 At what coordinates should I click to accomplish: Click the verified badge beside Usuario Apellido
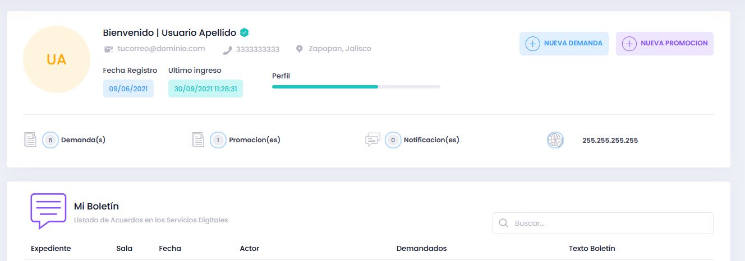click(x=244, y=32)
